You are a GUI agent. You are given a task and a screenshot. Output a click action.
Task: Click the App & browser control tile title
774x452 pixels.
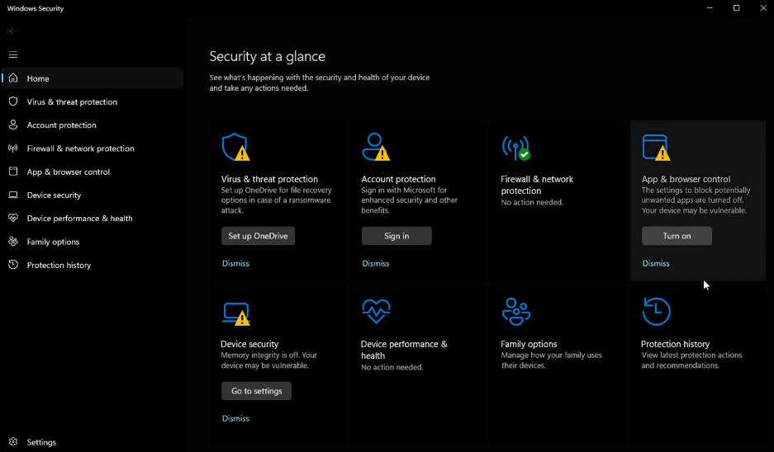686,179
